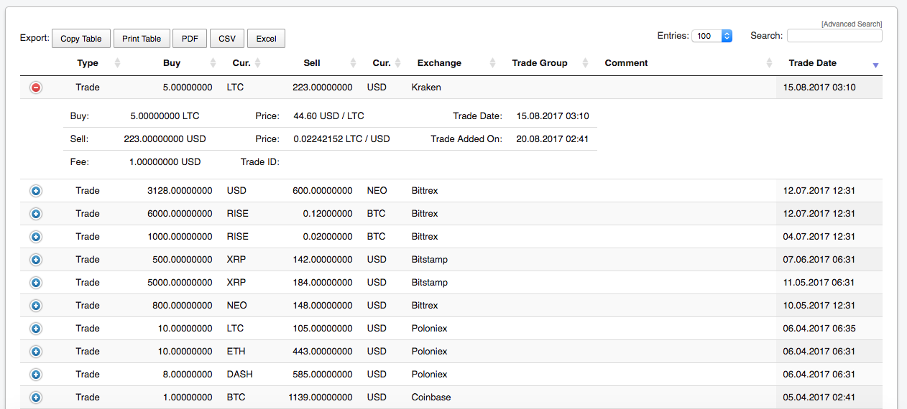Click the Copy Table export button
The width and height of the screenshot is (907, 409).
[x=80, y=39]
